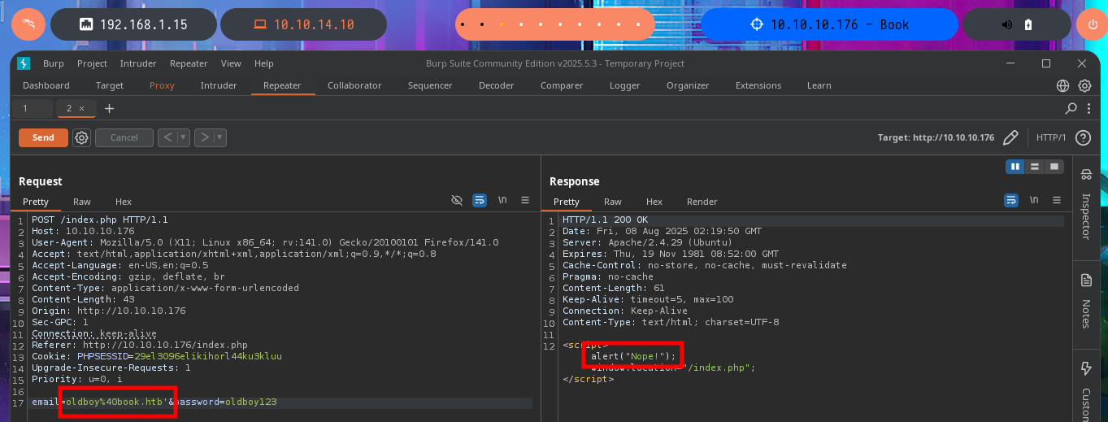Viewport: 1108px width, 422px height.
Task: Switch to the Proxy tab
Action: (162, 85)
